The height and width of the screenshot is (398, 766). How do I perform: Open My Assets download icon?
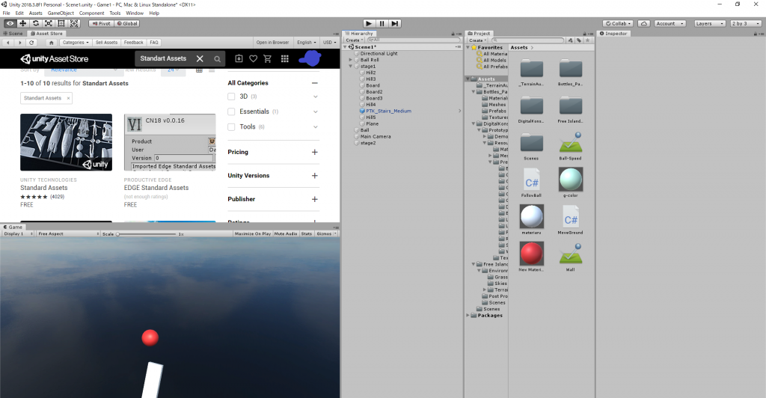coord(239,58)
